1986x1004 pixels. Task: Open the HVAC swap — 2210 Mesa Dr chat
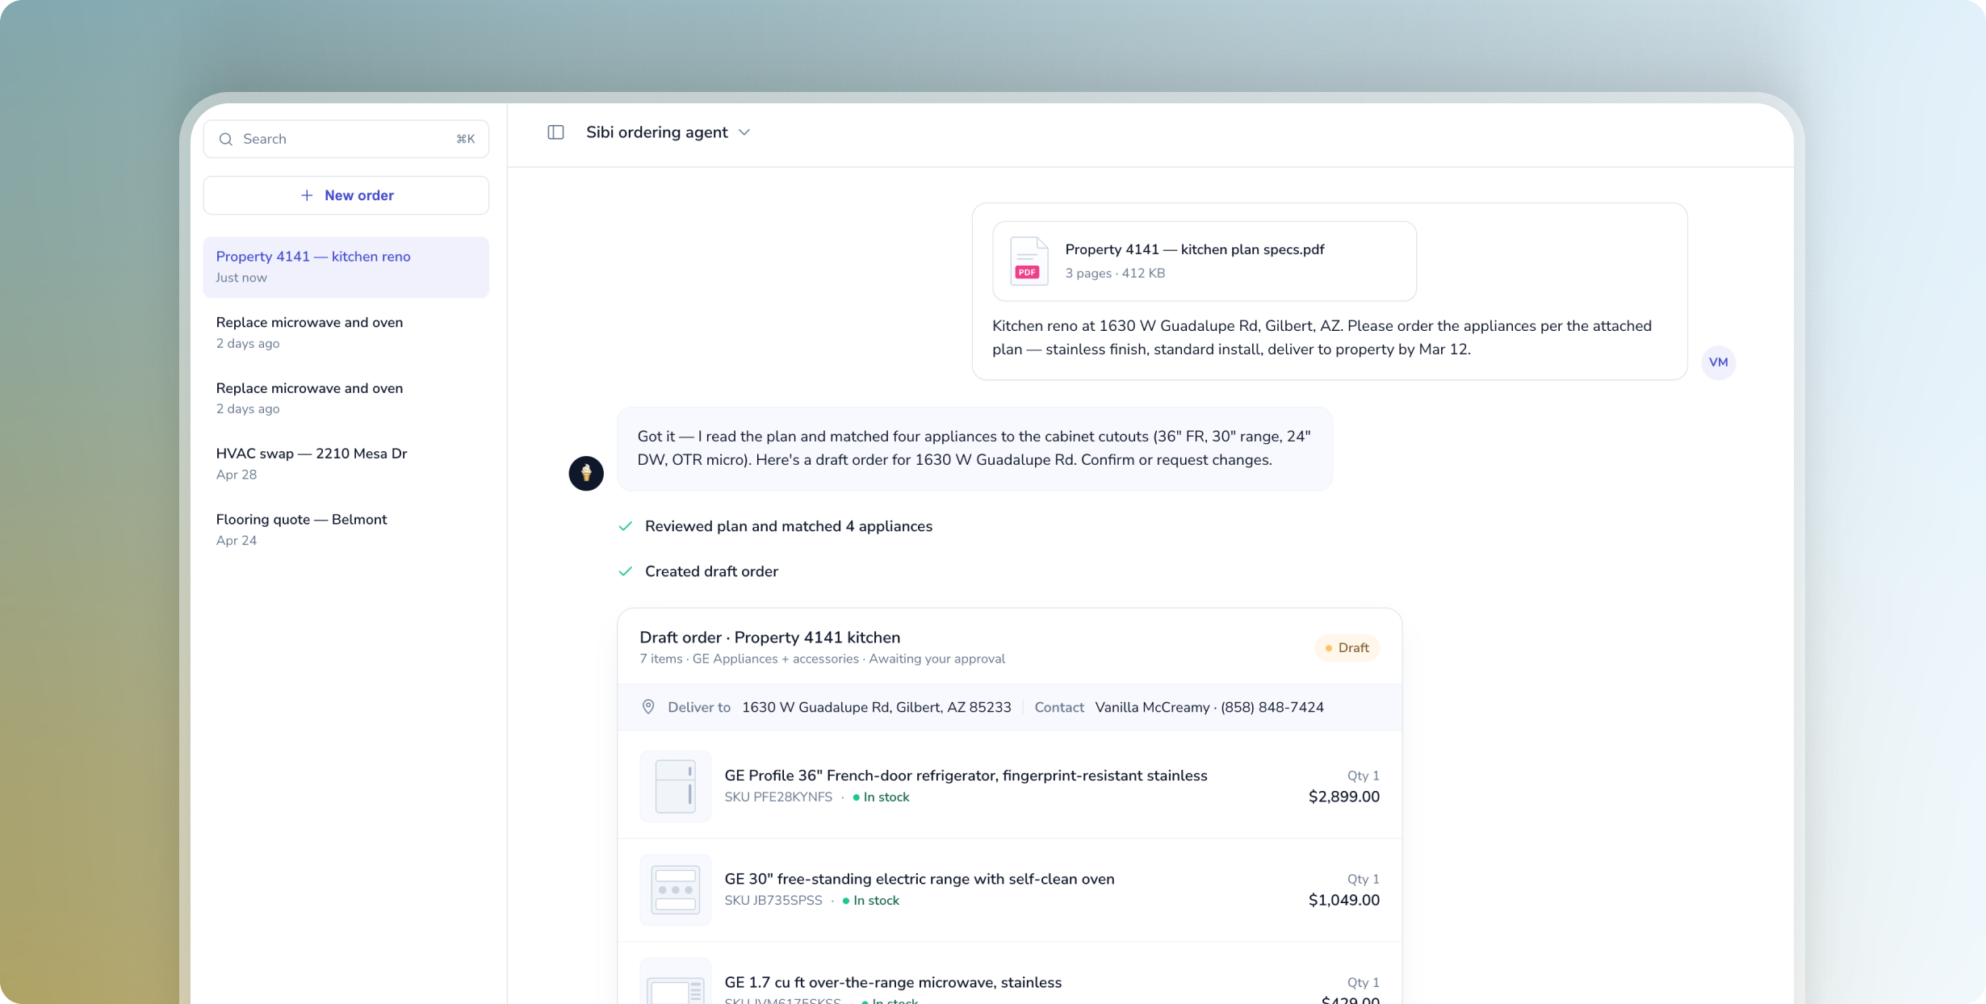point(346,464)
